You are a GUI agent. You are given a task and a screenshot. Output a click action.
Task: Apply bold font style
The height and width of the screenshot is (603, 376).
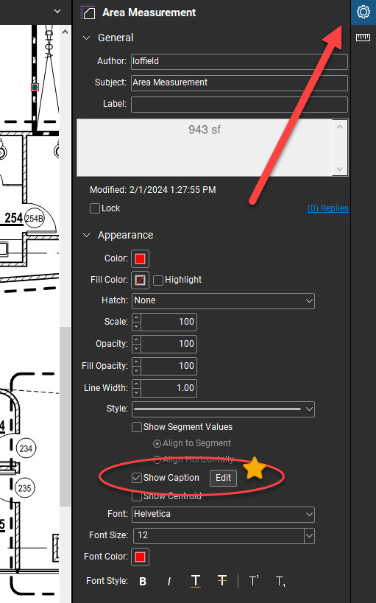point(143,581)
